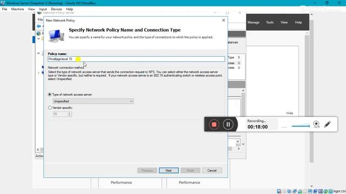The width and height of the screenshot is (346, 194).
Task: Click scroll up arrow beside NPS details pane
Action: (x=243, y=91)
